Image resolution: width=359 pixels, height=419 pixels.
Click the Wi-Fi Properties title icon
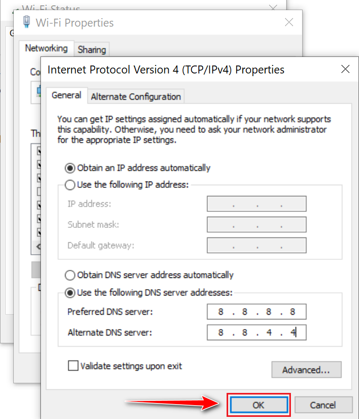coord(26,22)
